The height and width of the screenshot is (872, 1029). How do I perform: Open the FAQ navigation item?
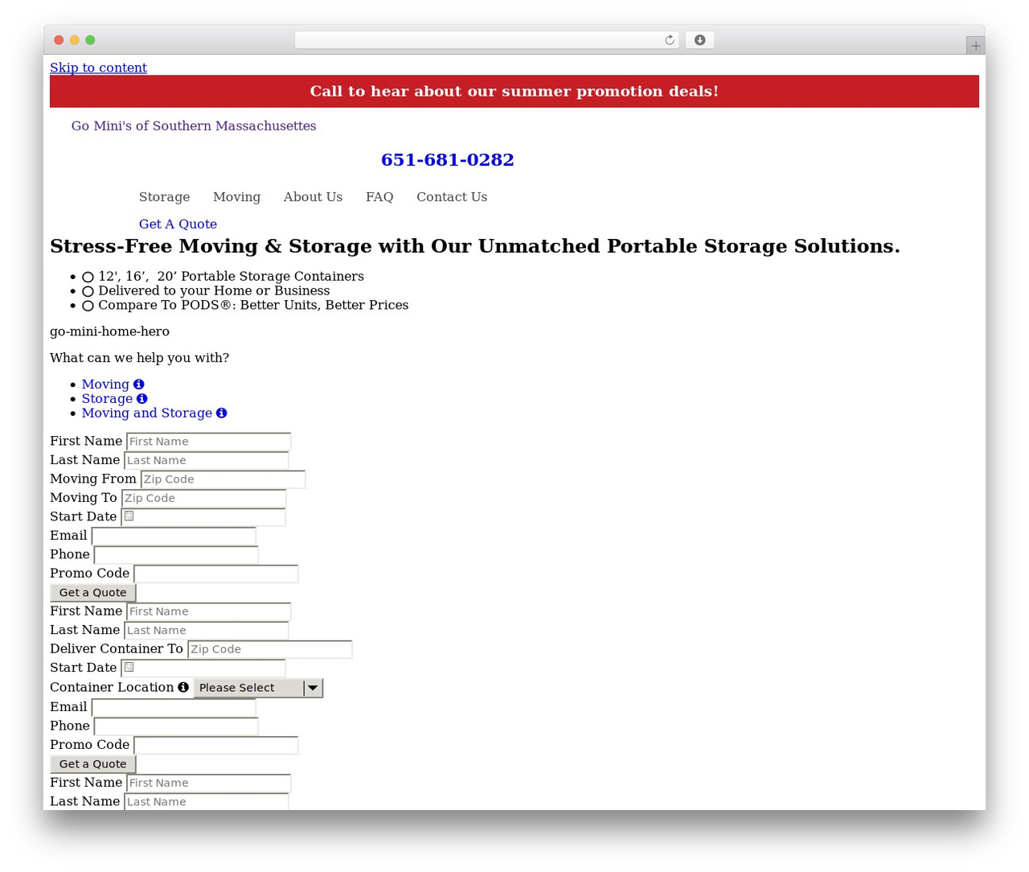[379, 197]
